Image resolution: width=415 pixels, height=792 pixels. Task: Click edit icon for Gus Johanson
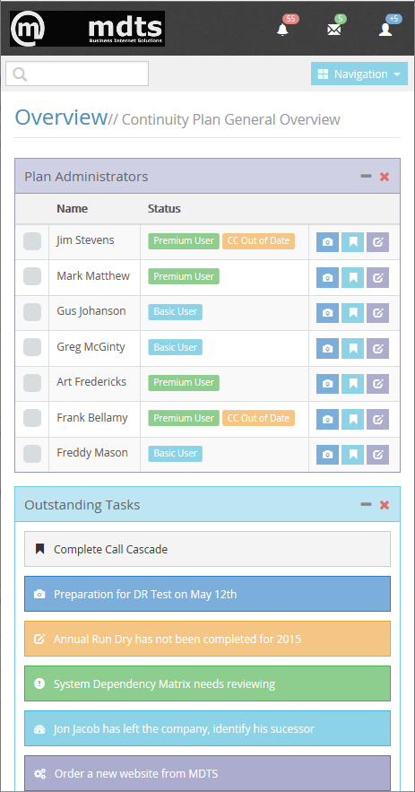click(377, 313)
